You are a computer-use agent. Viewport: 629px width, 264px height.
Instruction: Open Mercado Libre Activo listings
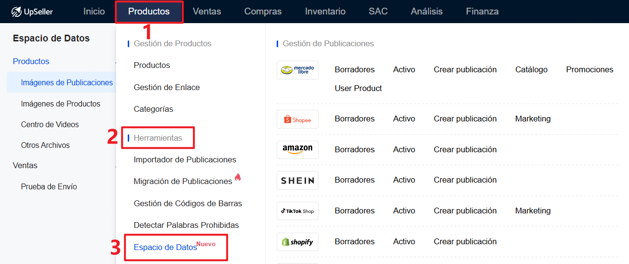404,69
